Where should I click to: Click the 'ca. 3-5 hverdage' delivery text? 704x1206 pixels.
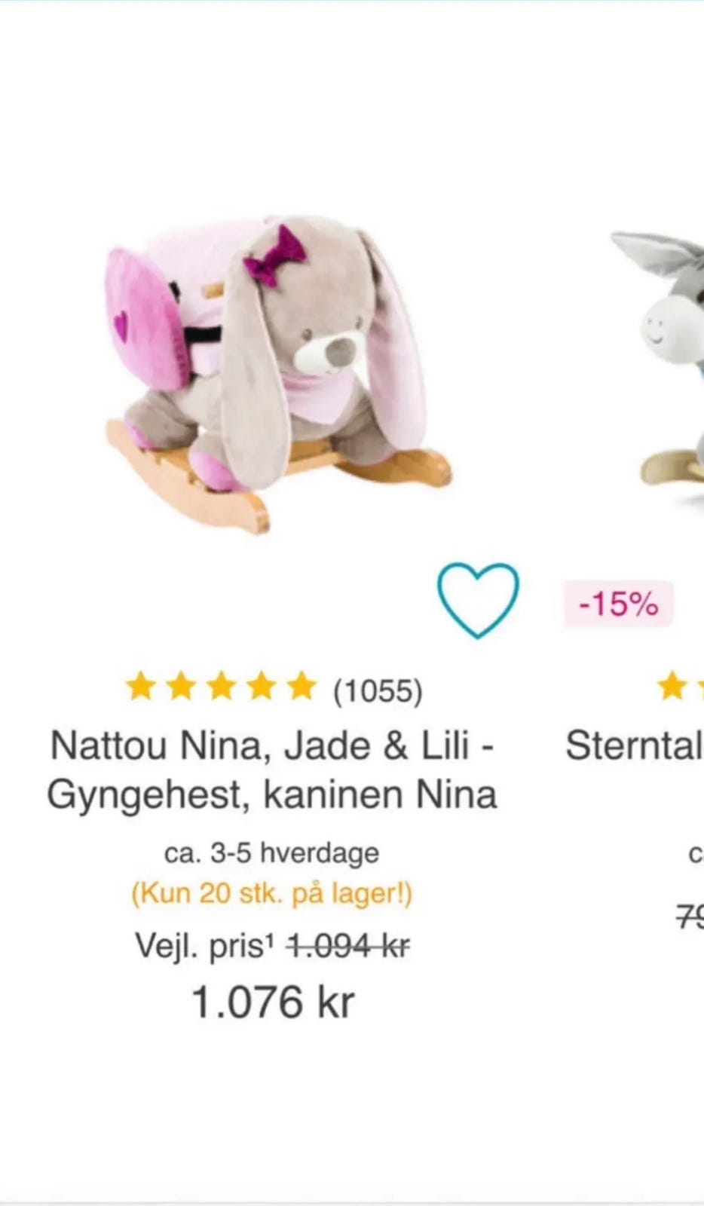tap(272, 853)
